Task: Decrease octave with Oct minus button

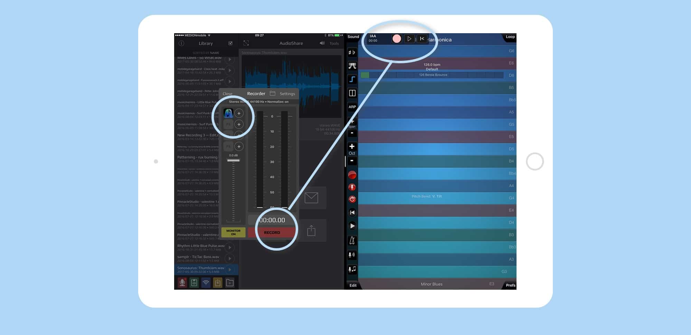Action: (x=352, y=161)
